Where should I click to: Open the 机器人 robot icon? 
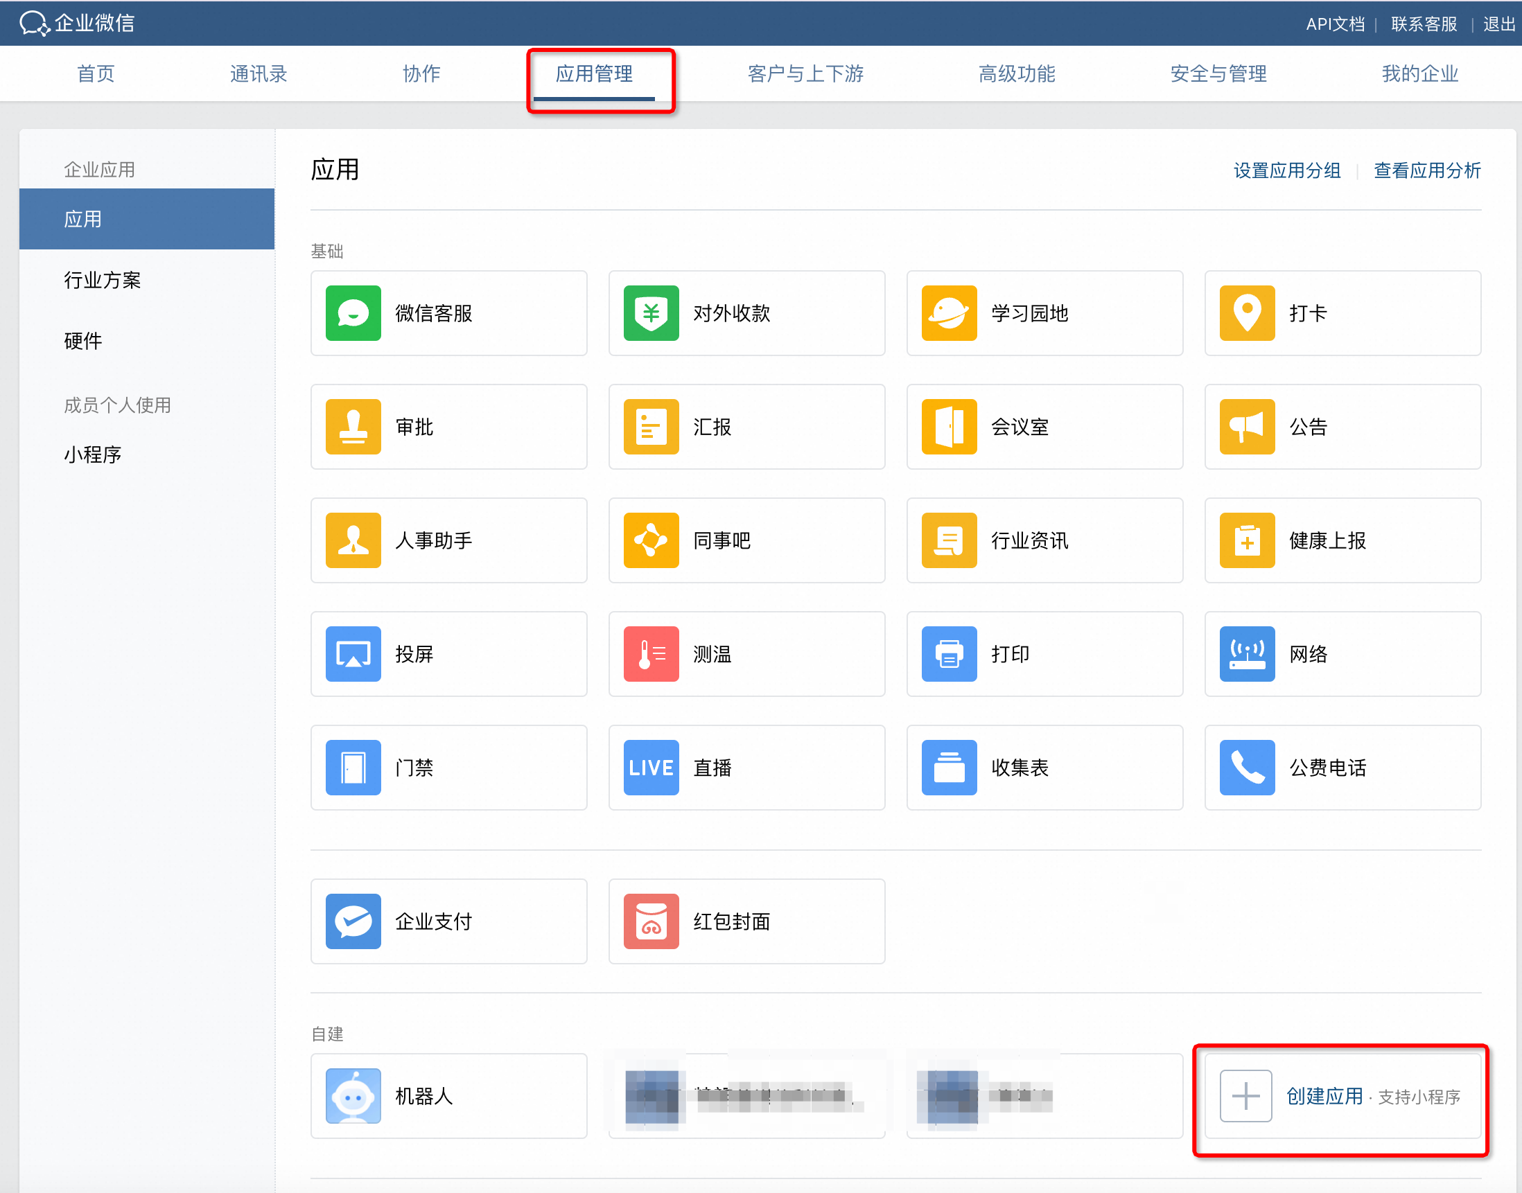click(353, 1096)
